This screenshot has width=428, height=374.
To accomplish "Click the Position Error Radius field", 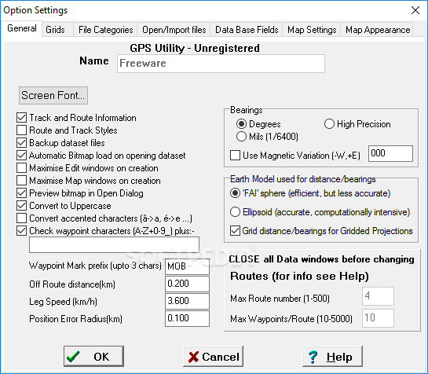I will point(187,318).
